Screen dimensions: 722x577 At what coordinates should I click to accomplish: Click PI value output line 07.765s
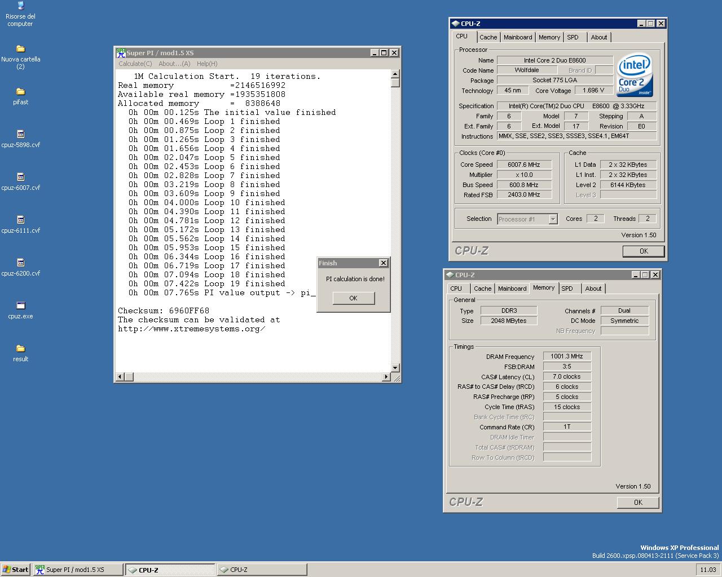(222, 292)
